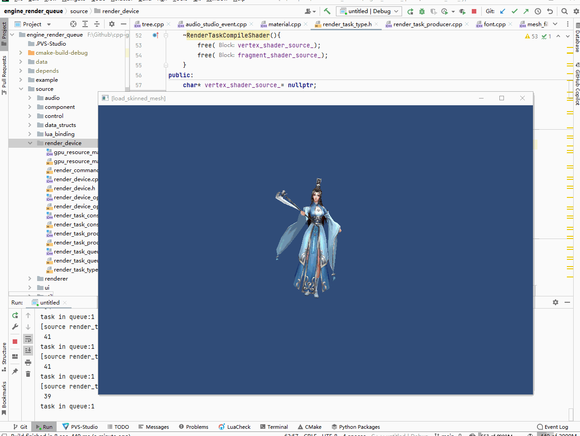Click Collapse All icon in Project panel
Screen dimensions: 580x436
click(x=97, y=24)
